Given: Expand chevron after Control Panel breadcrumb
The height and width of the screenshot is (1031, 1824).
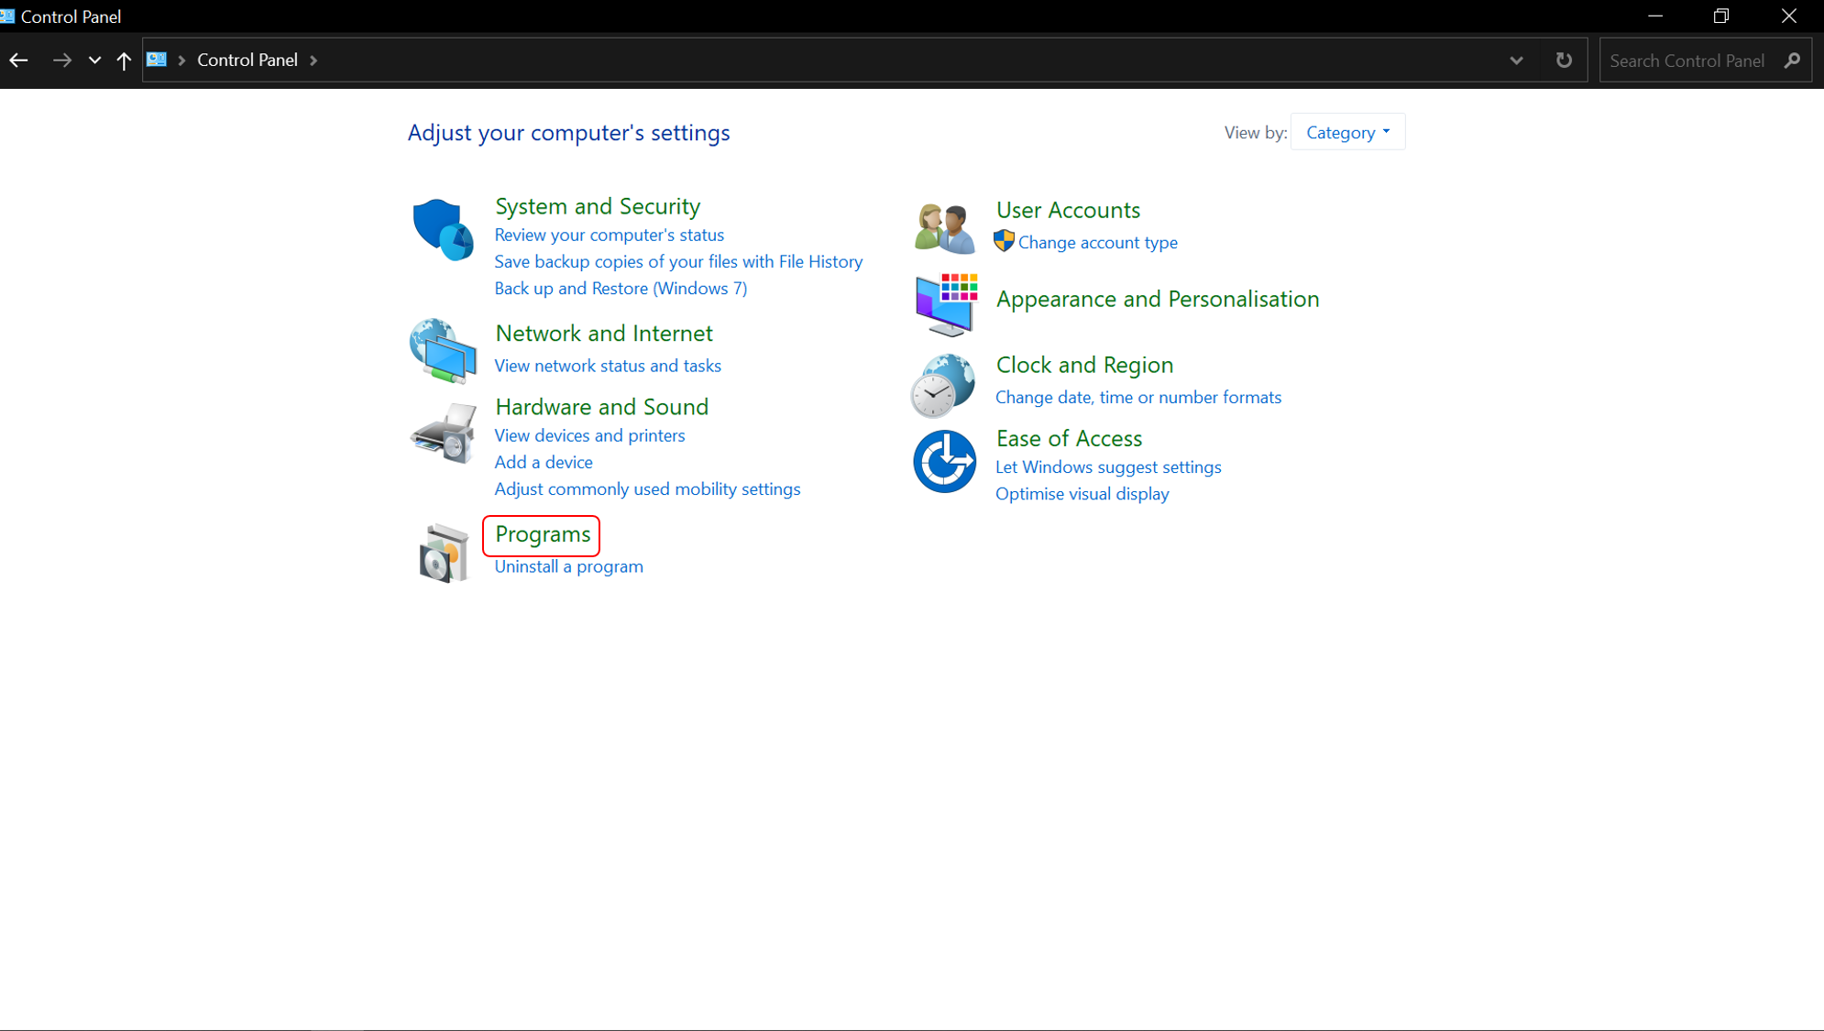Looking at the screenshot, I should pos(313,60).
